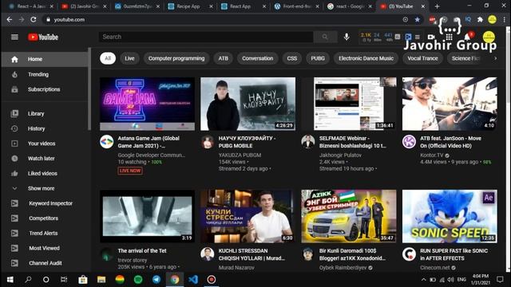Open the volume control in system tray
The width and height of the screenshot is (511, 287).
pos(450,280)
